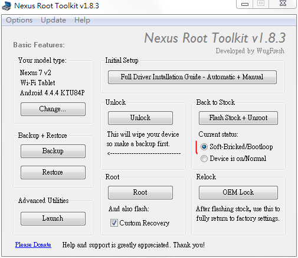Click the Unlock button
Screen dimensions: 298x258
(x=140, y=118)
